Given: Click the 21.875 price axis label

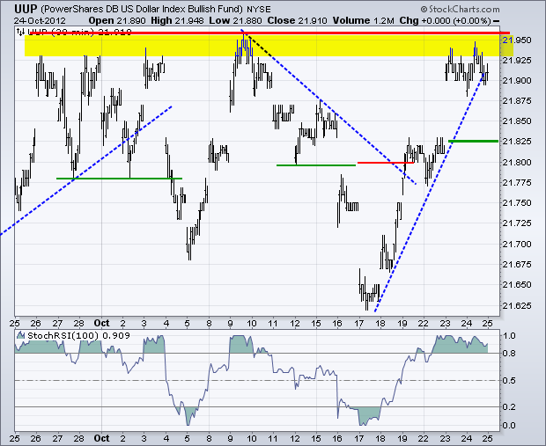Looking at the screenshot, I should 517,100.
